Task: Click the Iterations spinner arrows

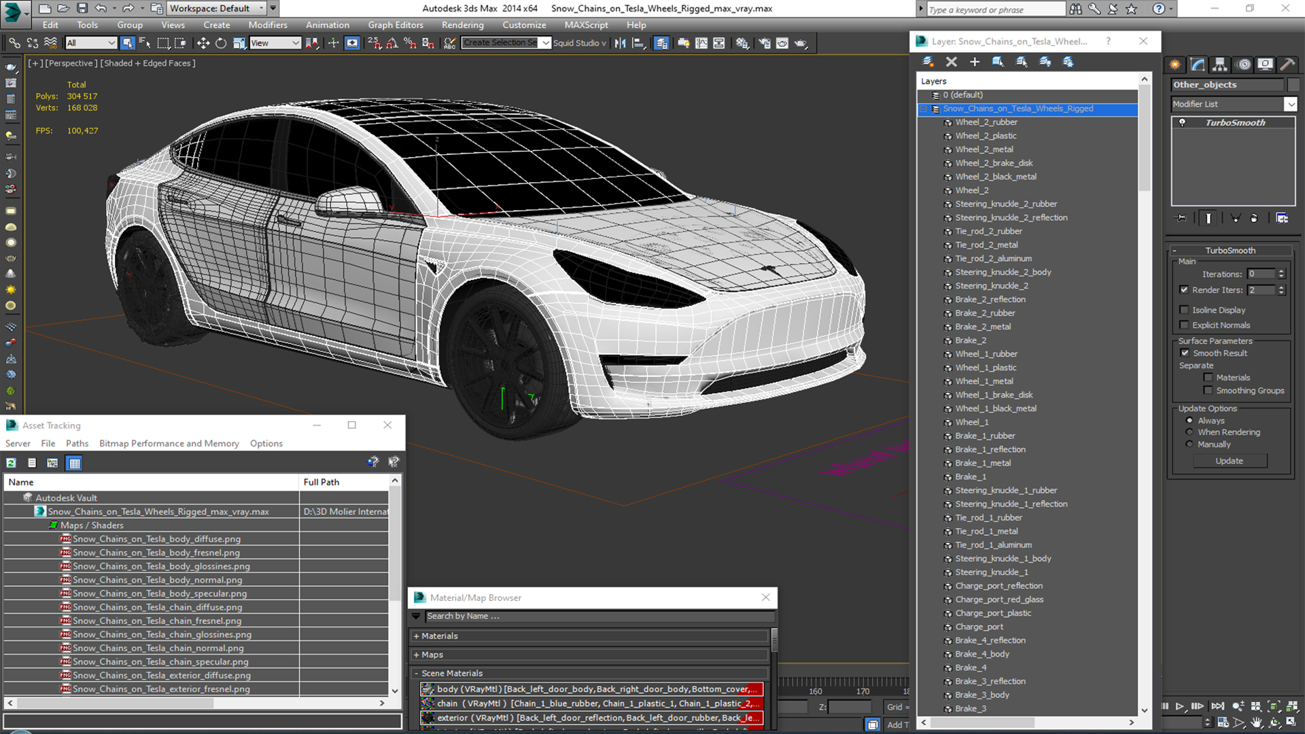Action: coord(1281,274)
